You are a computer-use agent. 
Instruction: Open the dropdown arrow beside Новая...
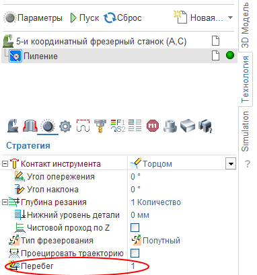(x=230, y=17)
